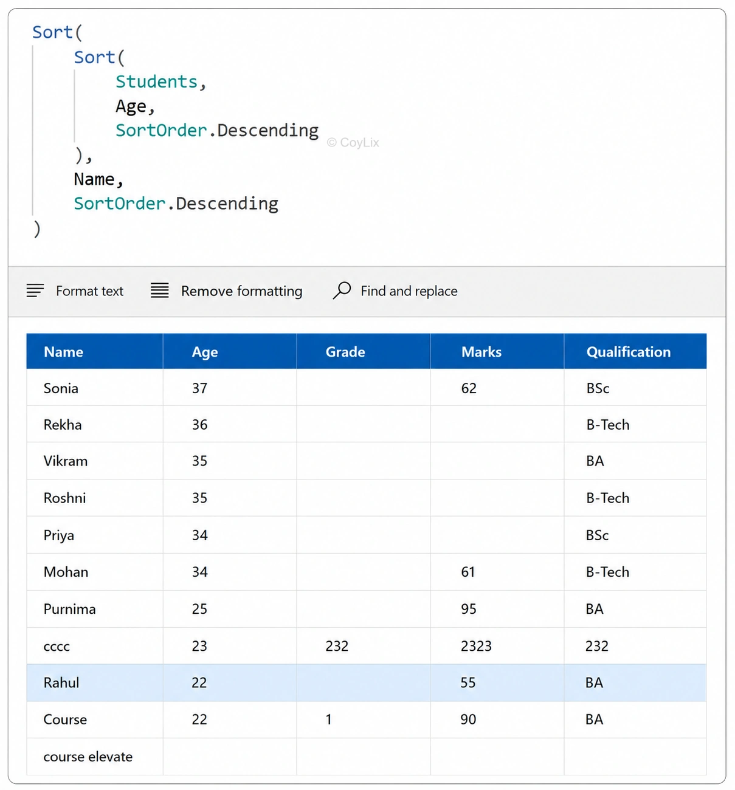Click age 23 in the cccc row
This screenshot has width=735, height=790.
199,646
